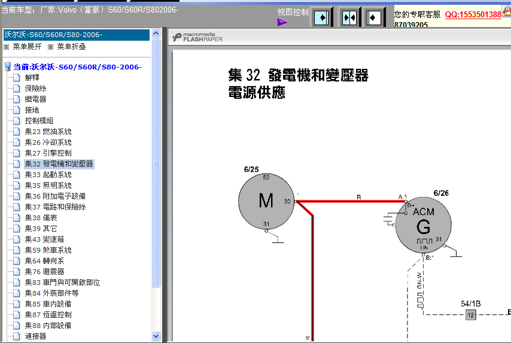
Task: Click the page icon beside 集26 冷卻系統
Action: [17, 142]
